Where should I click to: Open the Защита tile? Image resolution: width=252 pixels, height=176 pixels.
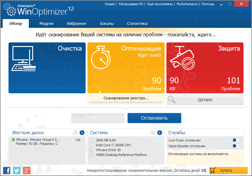pyautogui.click(x=205, y=68)
